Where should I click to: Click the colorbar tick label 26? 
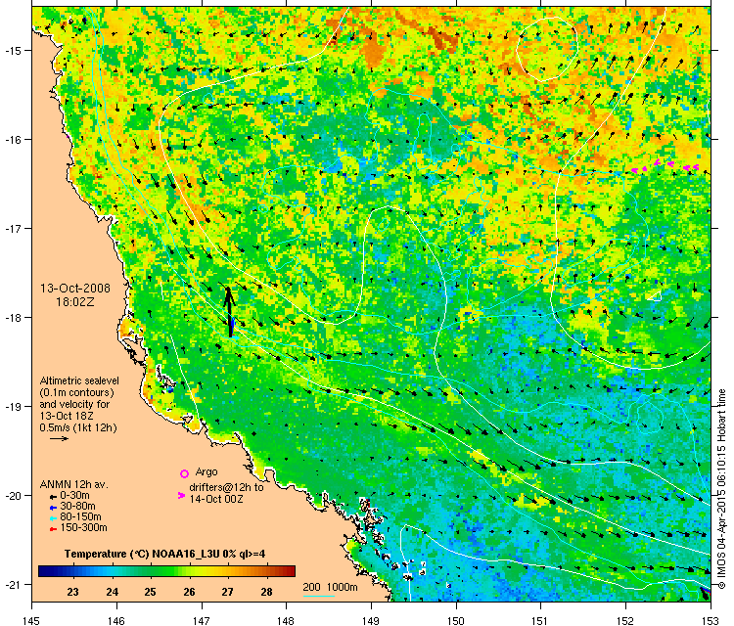tap(189, 592)
